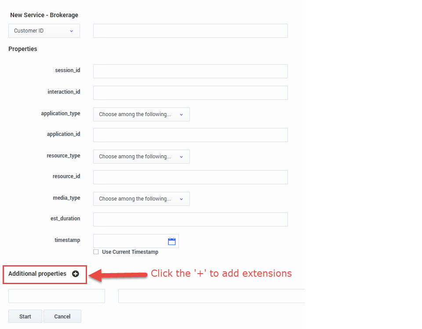Screen dimensions: 422x329
Task: Expand the resource_type dropdown
Action: point(142,157)
